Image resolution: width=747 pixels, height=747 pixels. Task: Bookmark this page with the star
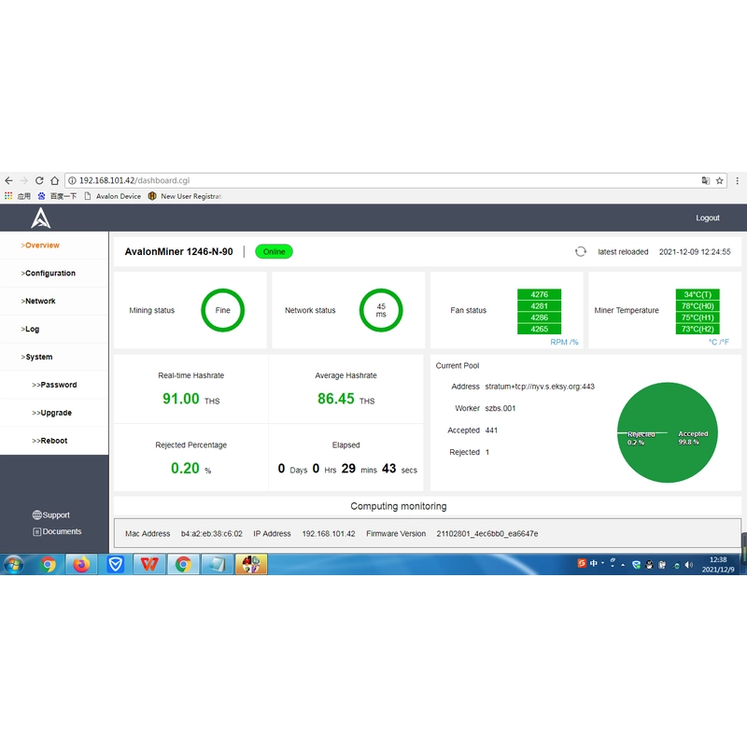click(719, 180)
